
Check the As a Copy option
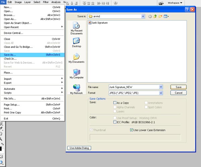pyautogui.click(x=115, y=103)
